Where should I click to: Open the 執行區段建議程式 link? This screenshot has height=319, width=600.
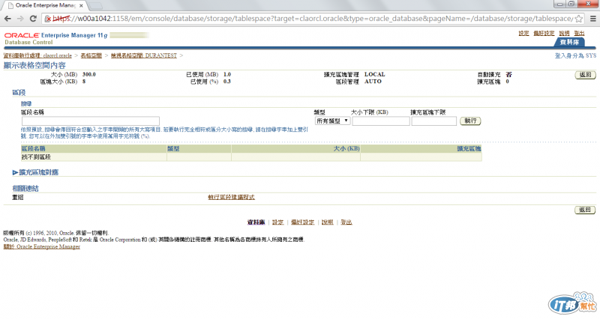coord(231,197)
